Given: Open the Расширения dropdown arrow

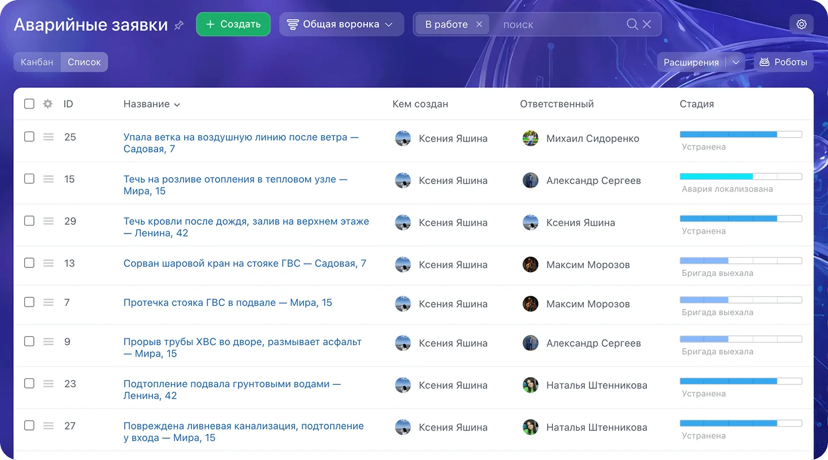Looking at the screenshot, I should point(736,62).
